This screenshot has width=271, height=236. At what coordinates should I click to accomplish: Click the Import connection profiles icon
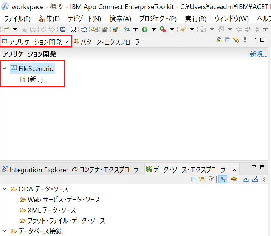tap(246, 179)
